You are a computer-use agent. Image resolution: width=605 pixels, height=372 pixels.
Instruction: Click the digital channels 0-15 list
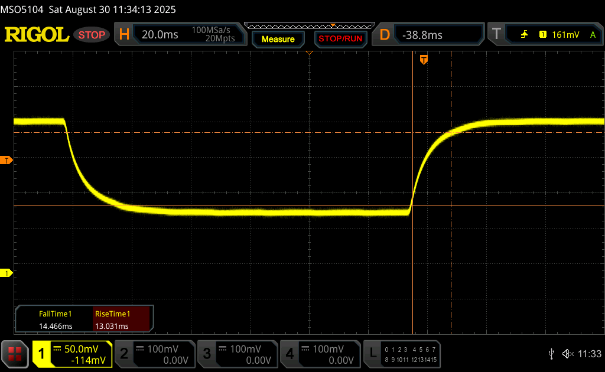tap(411, 355)
